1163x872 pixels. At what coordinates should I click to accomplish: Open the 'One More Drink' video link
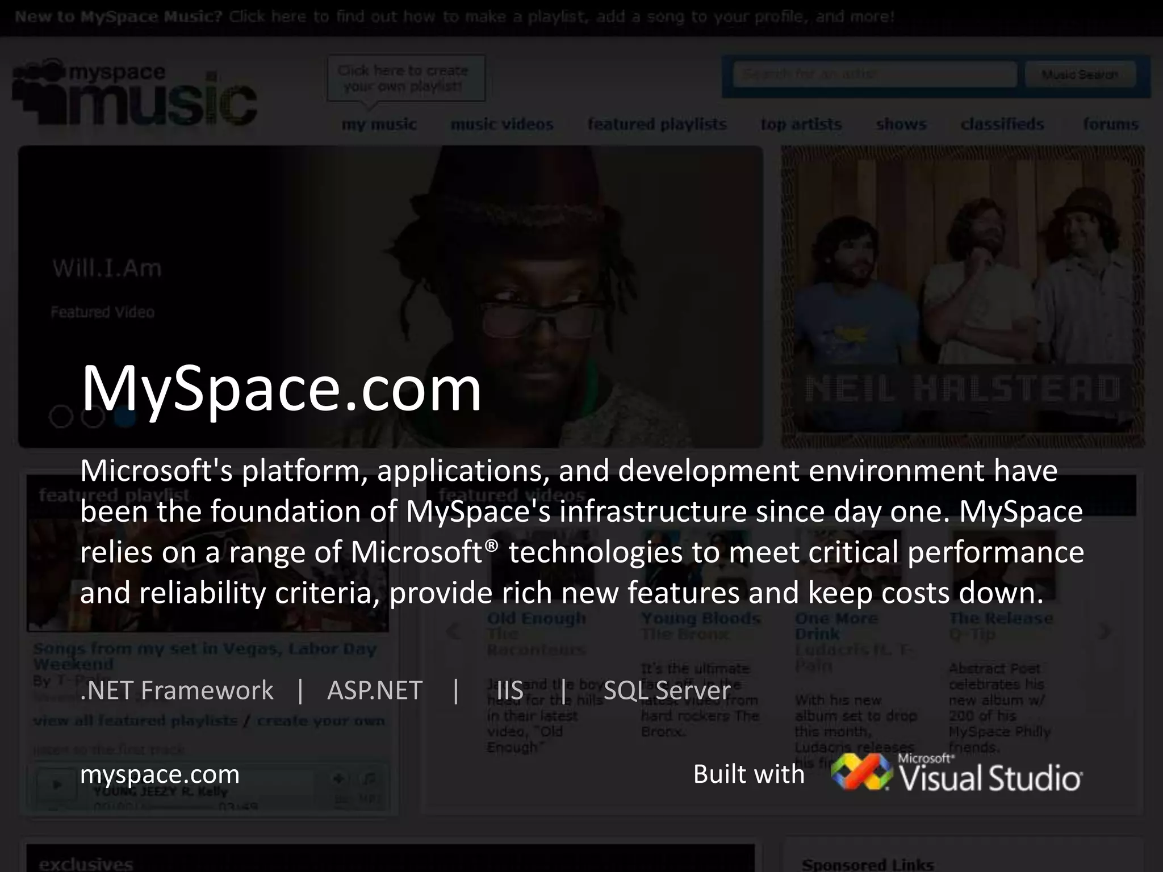(836, 626)
